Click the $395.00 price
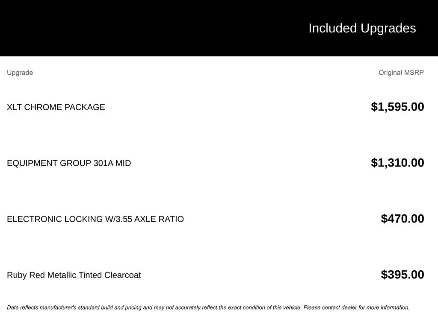This screenshot has width=438, height=328. coord(402,275)
